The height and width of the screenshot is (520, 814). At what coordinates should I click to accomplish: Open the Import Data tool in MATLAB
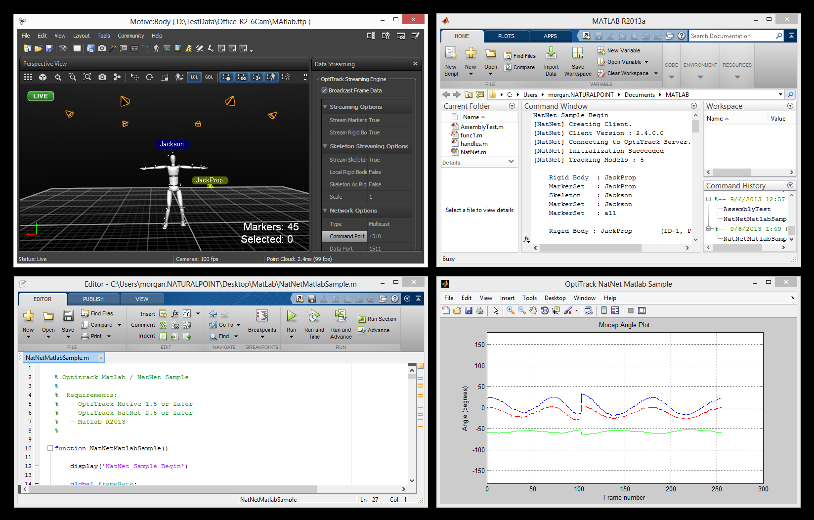click(551, 60)
